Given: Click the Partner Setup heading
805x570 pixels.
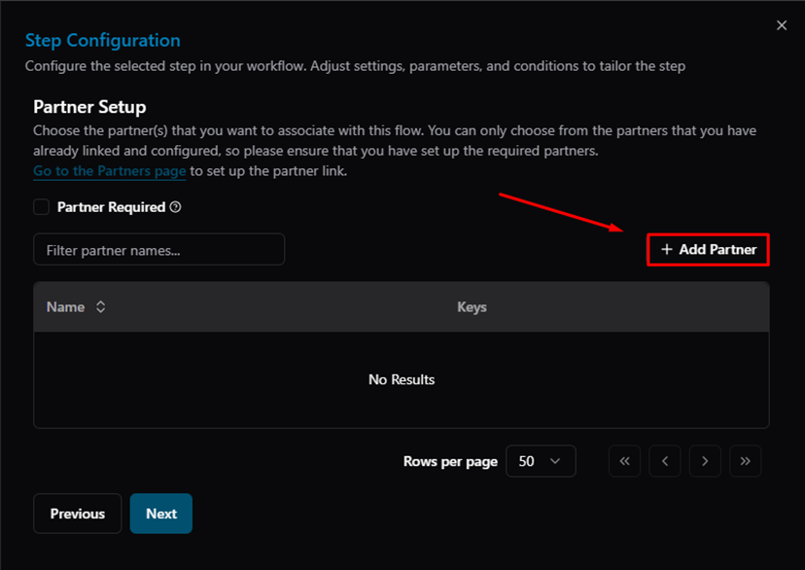Looking at the screenshot, I should coord(89,107).
